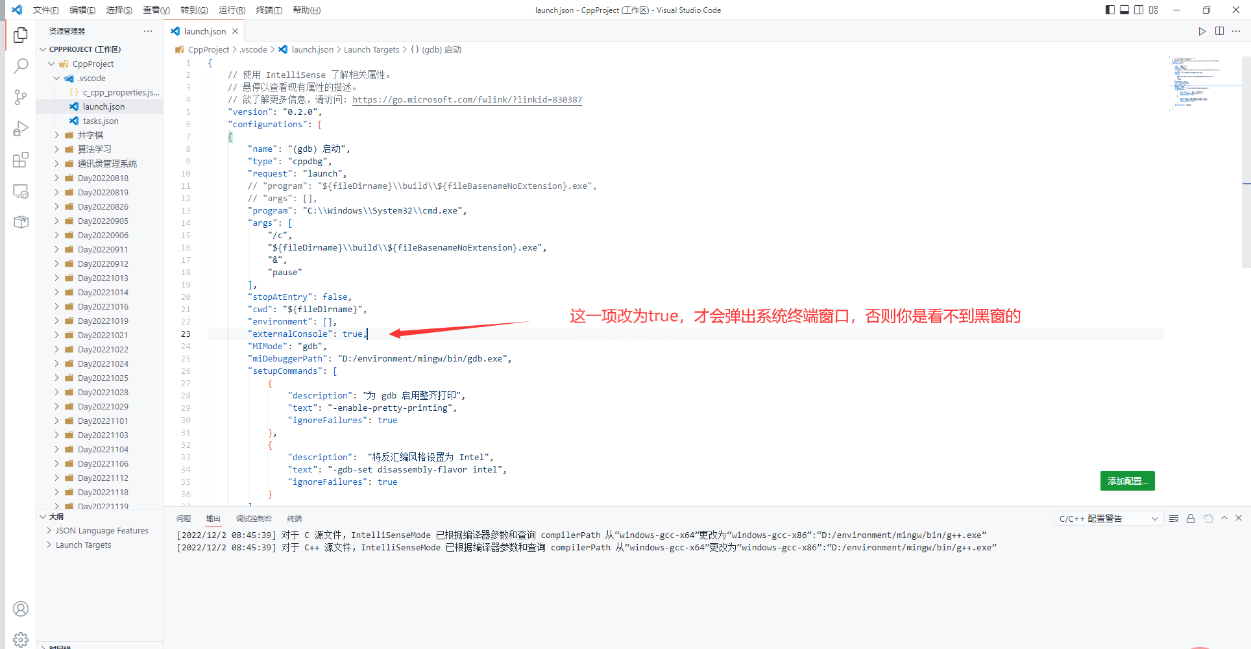Expand the 井字棋 folder
This screenshot has width=1251, height=649.
pos(100,135)
